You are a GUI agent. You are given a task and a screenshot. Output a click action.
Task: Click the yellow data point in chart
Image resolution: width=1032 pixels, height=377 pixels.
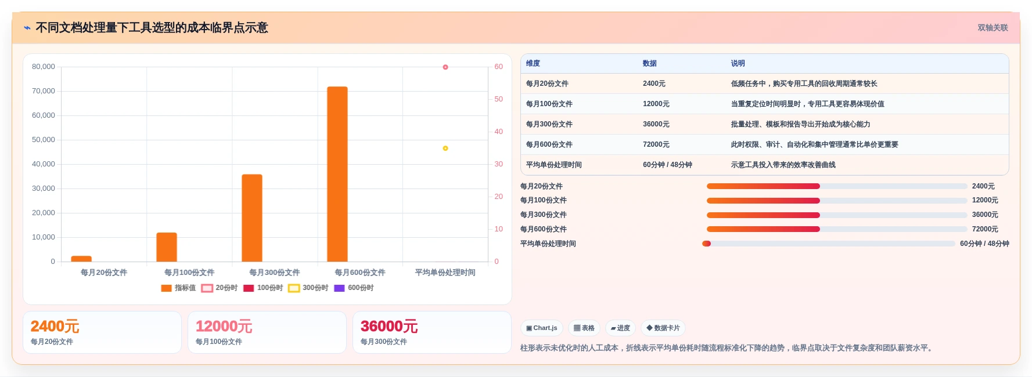point(445,148)
